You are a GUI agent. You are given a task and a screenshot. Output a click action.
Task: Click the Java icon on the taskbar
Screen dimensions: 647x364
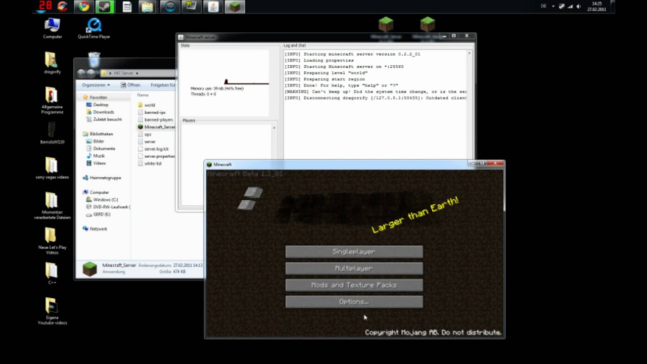pyautogui.click(x=213, y=7)
